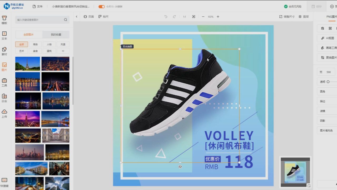This screenshot has width=337, height=190.
Task: Click 更换图片 replace image button
Action: tap(327, 58)
